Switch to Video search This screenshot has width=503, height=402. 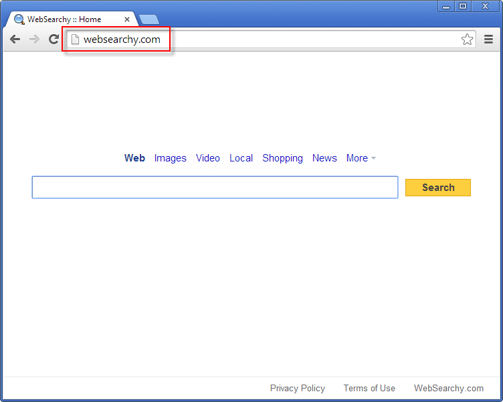point(208,158)
